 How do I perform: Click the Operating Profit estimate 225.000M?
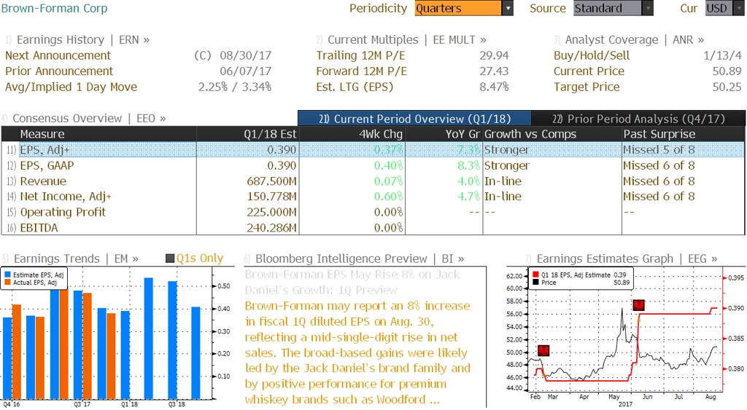271,212
